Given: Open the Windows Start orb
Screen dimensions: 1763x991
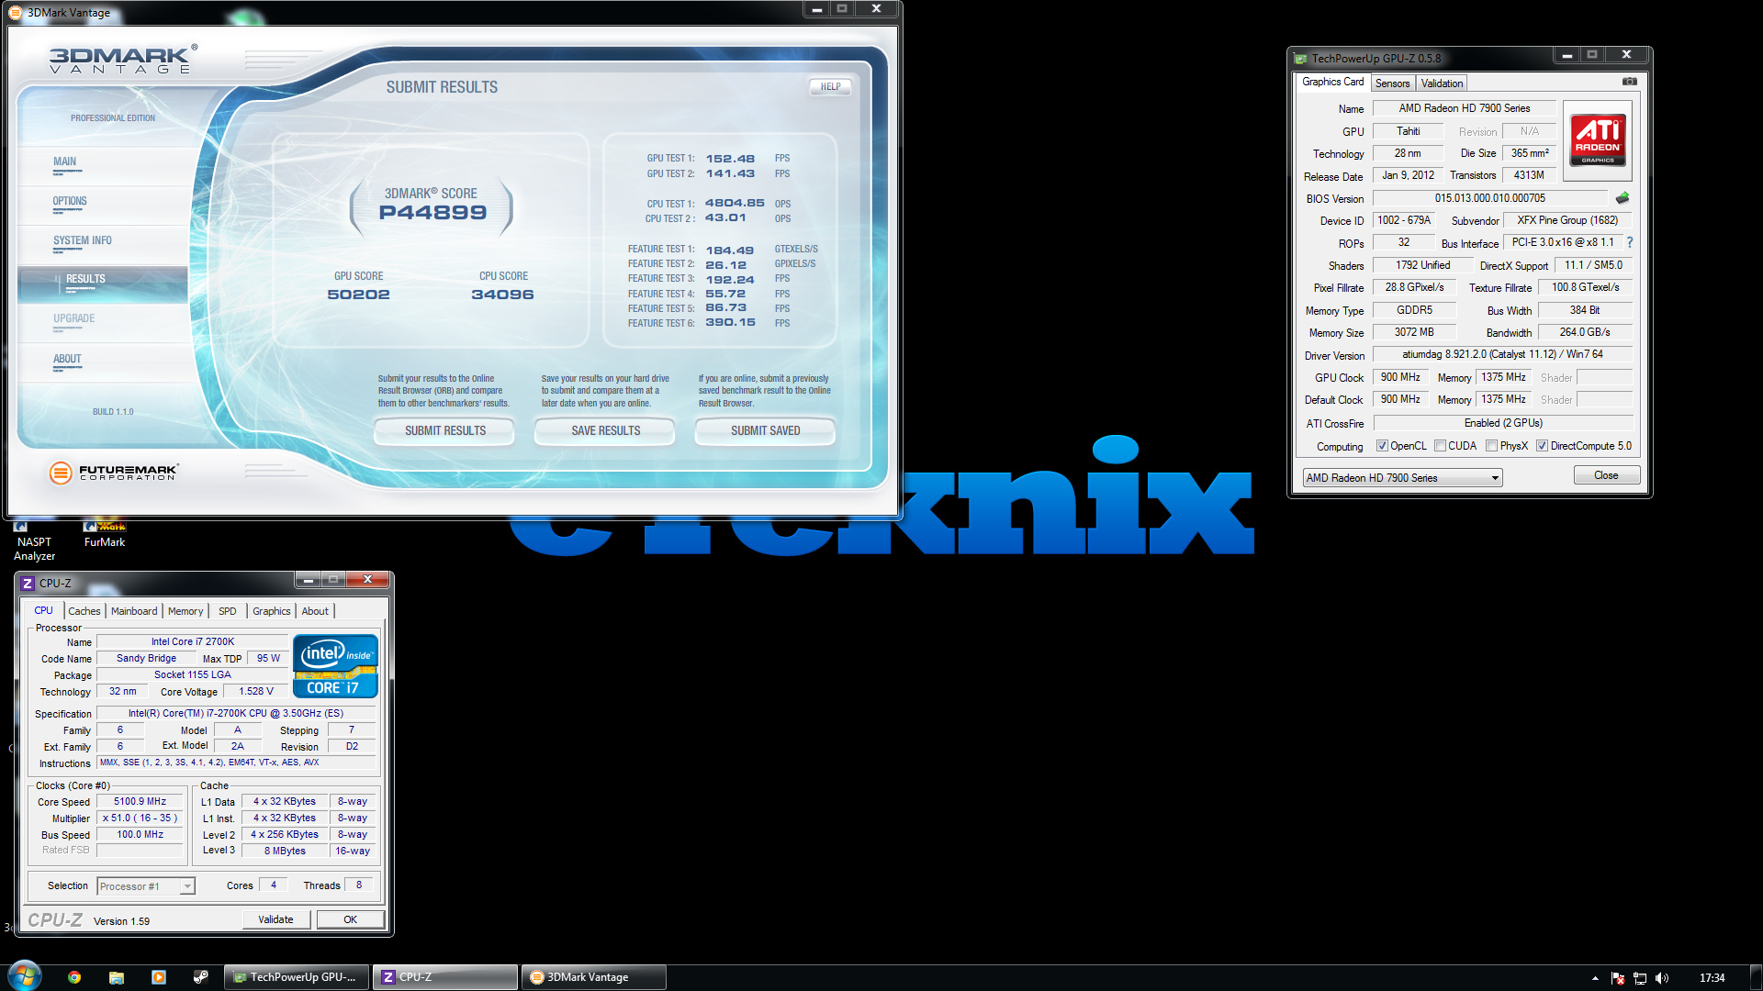Looking at the screenshot, I should [25, 976].
